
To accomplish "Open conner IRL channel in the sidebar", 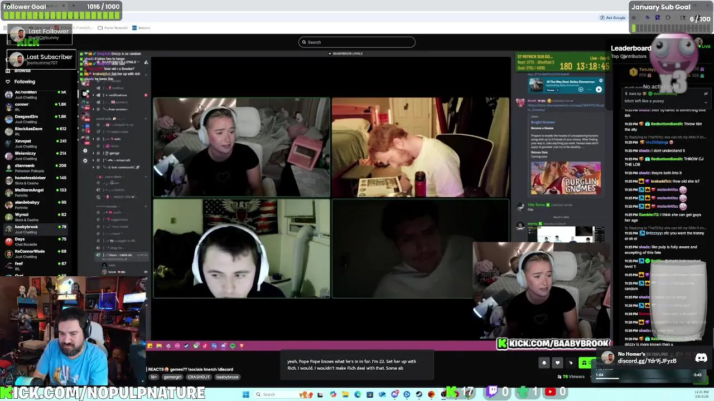I will point(35,106).
